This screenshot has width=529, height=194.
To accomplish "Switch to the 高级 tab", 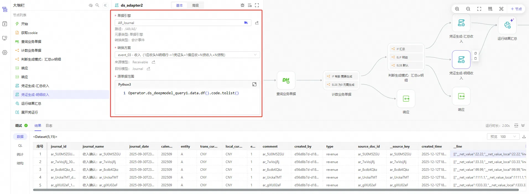I will pos(195,5).
